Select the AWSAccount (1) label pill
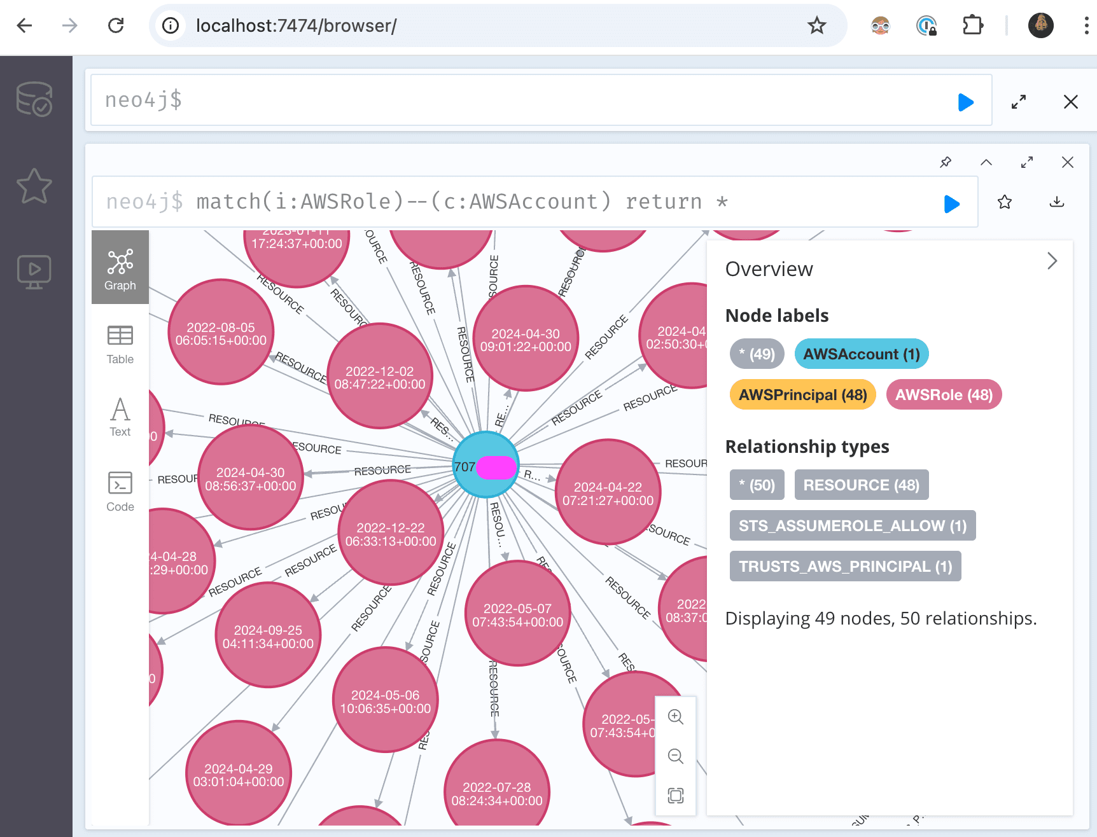The width and height of the screenshot is (1097, 837). 862,354
